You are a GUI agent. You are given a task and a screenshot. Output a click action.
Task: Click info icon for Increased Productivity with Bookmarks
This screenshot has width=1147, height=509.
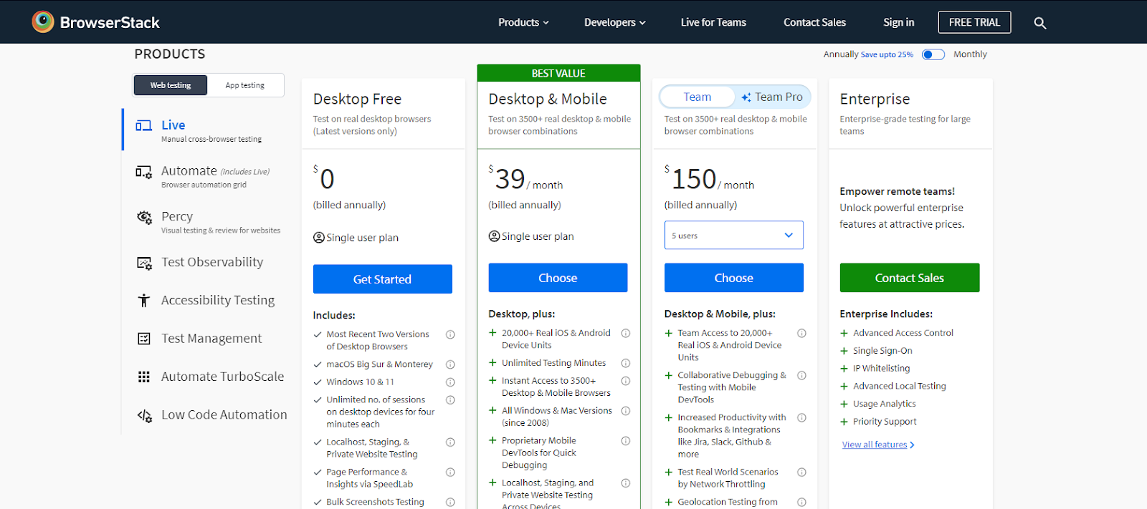click(801, 417)
